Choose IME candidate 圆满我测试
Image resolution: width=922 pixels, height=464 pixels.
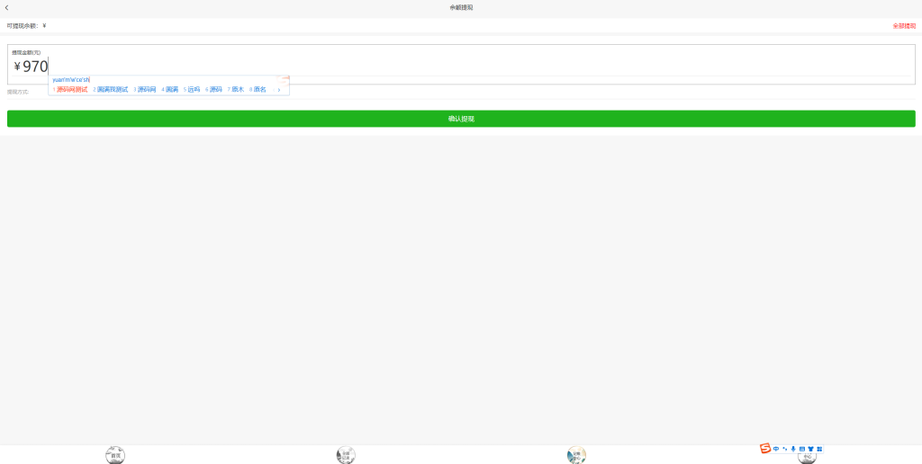(x=112, y=90)
